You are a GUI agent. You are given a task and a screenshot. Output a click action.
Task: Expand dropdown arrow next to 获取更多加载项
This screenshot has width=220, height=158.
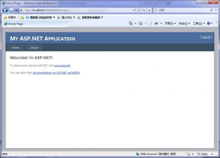point(102,17)
